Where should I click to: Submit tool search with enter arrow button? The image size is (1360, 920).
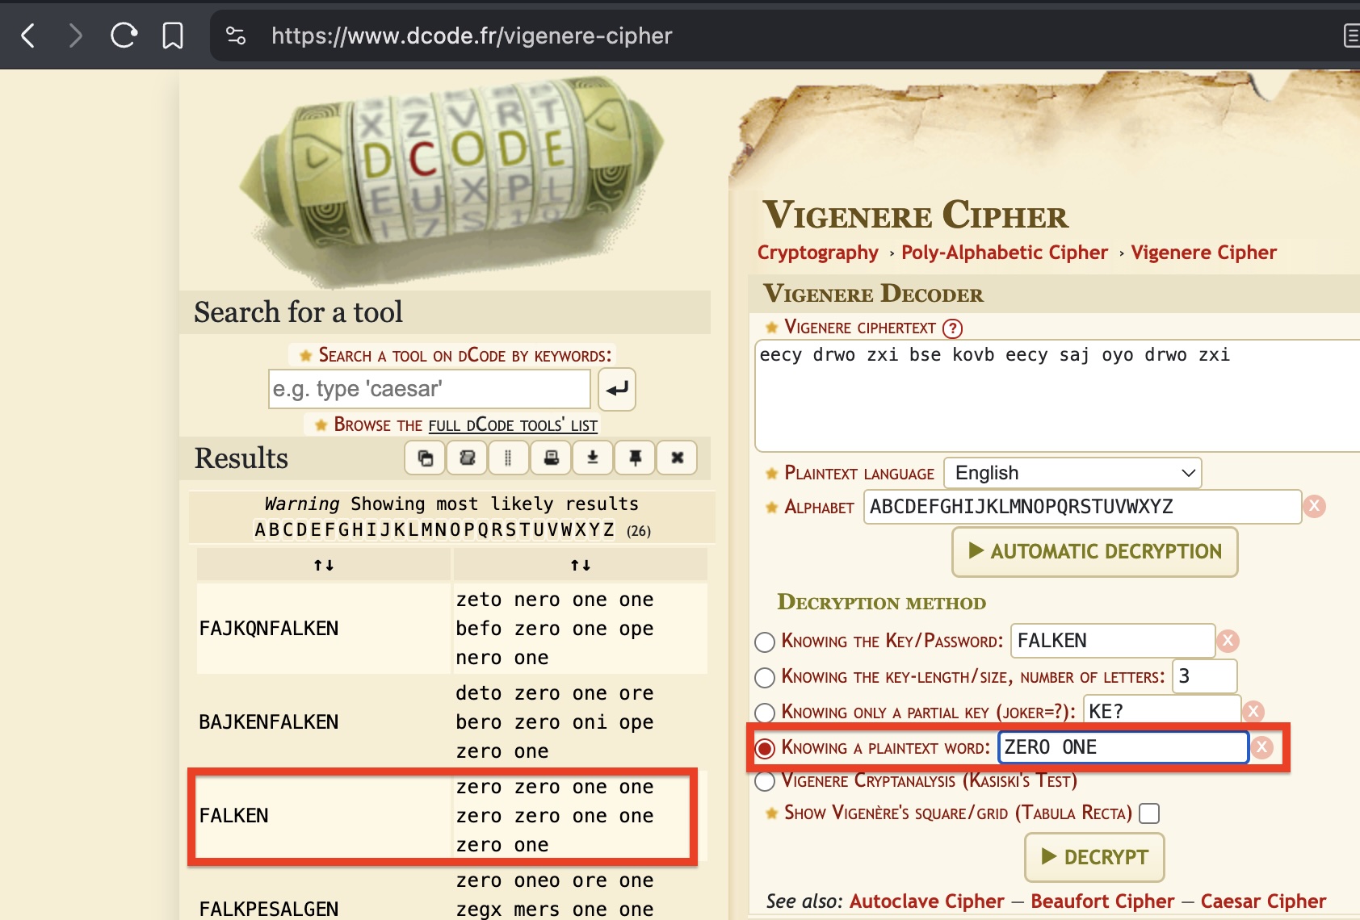617,389
